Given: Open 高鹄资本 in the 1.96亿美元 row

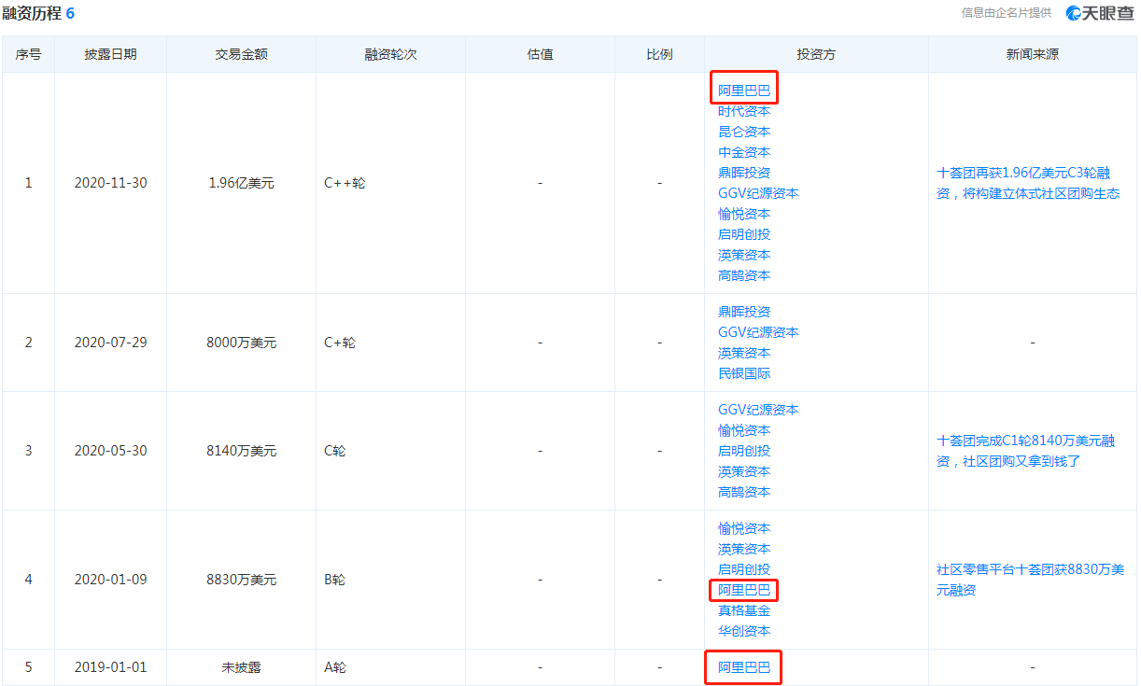Looking at the screenshot, I should [744, 275].
